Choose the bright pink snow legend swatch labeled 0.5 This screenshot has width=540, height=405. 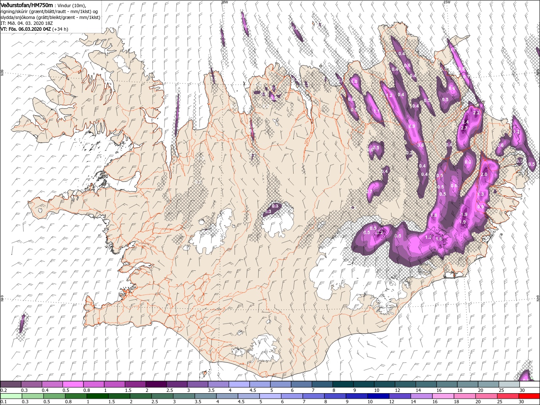73,384
